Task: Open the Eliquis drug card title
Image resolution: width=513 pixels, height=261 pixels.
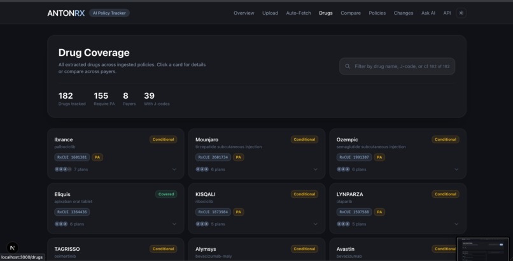Action: (62, 194)
